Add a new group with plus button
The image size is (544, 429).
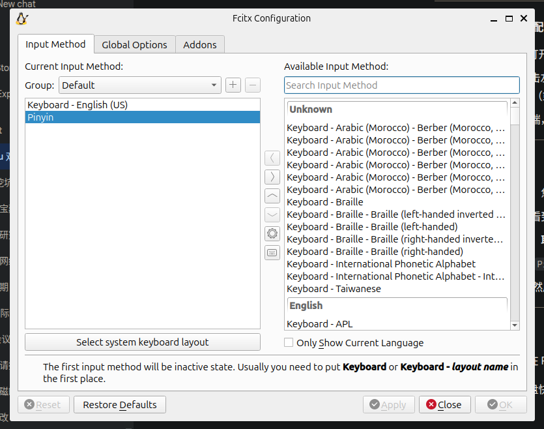coord(233,85)
